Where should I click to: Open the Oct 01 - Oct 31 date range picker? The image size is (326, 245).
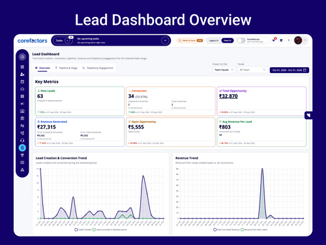289,70
